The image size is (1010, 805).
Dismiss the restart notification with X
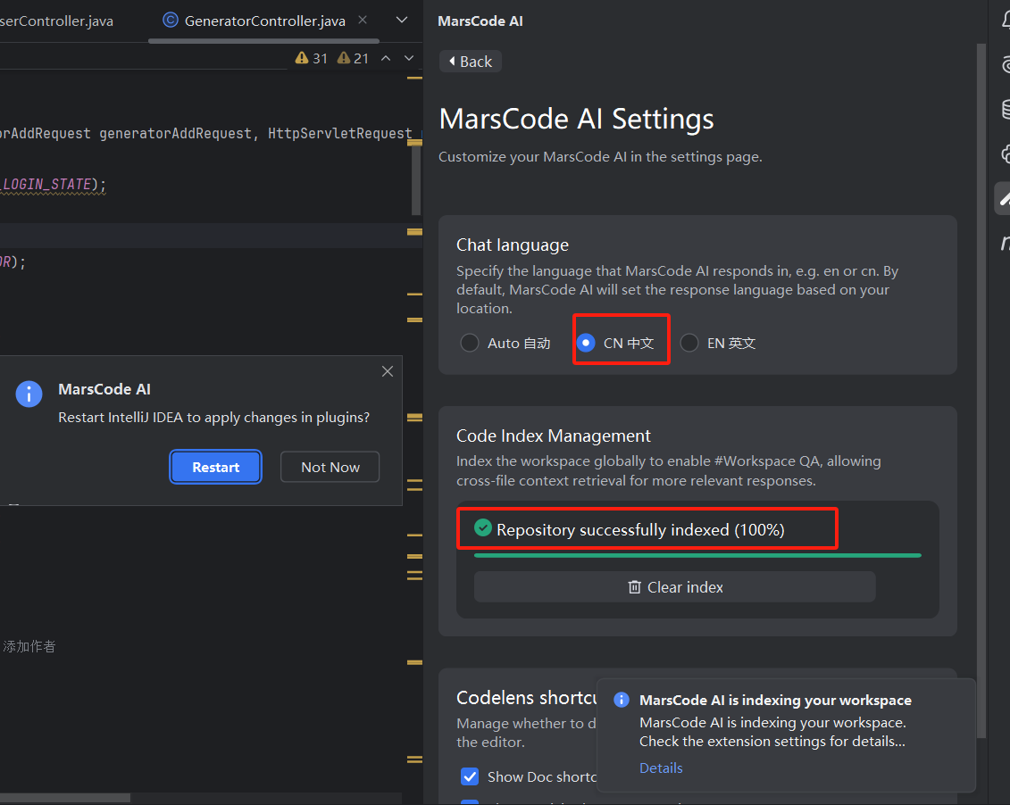[388, 371]
